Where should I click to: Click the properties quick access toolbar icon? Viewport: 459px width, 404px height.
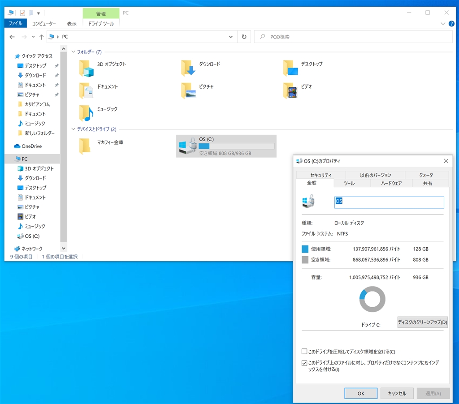click(x=22, y=13)
